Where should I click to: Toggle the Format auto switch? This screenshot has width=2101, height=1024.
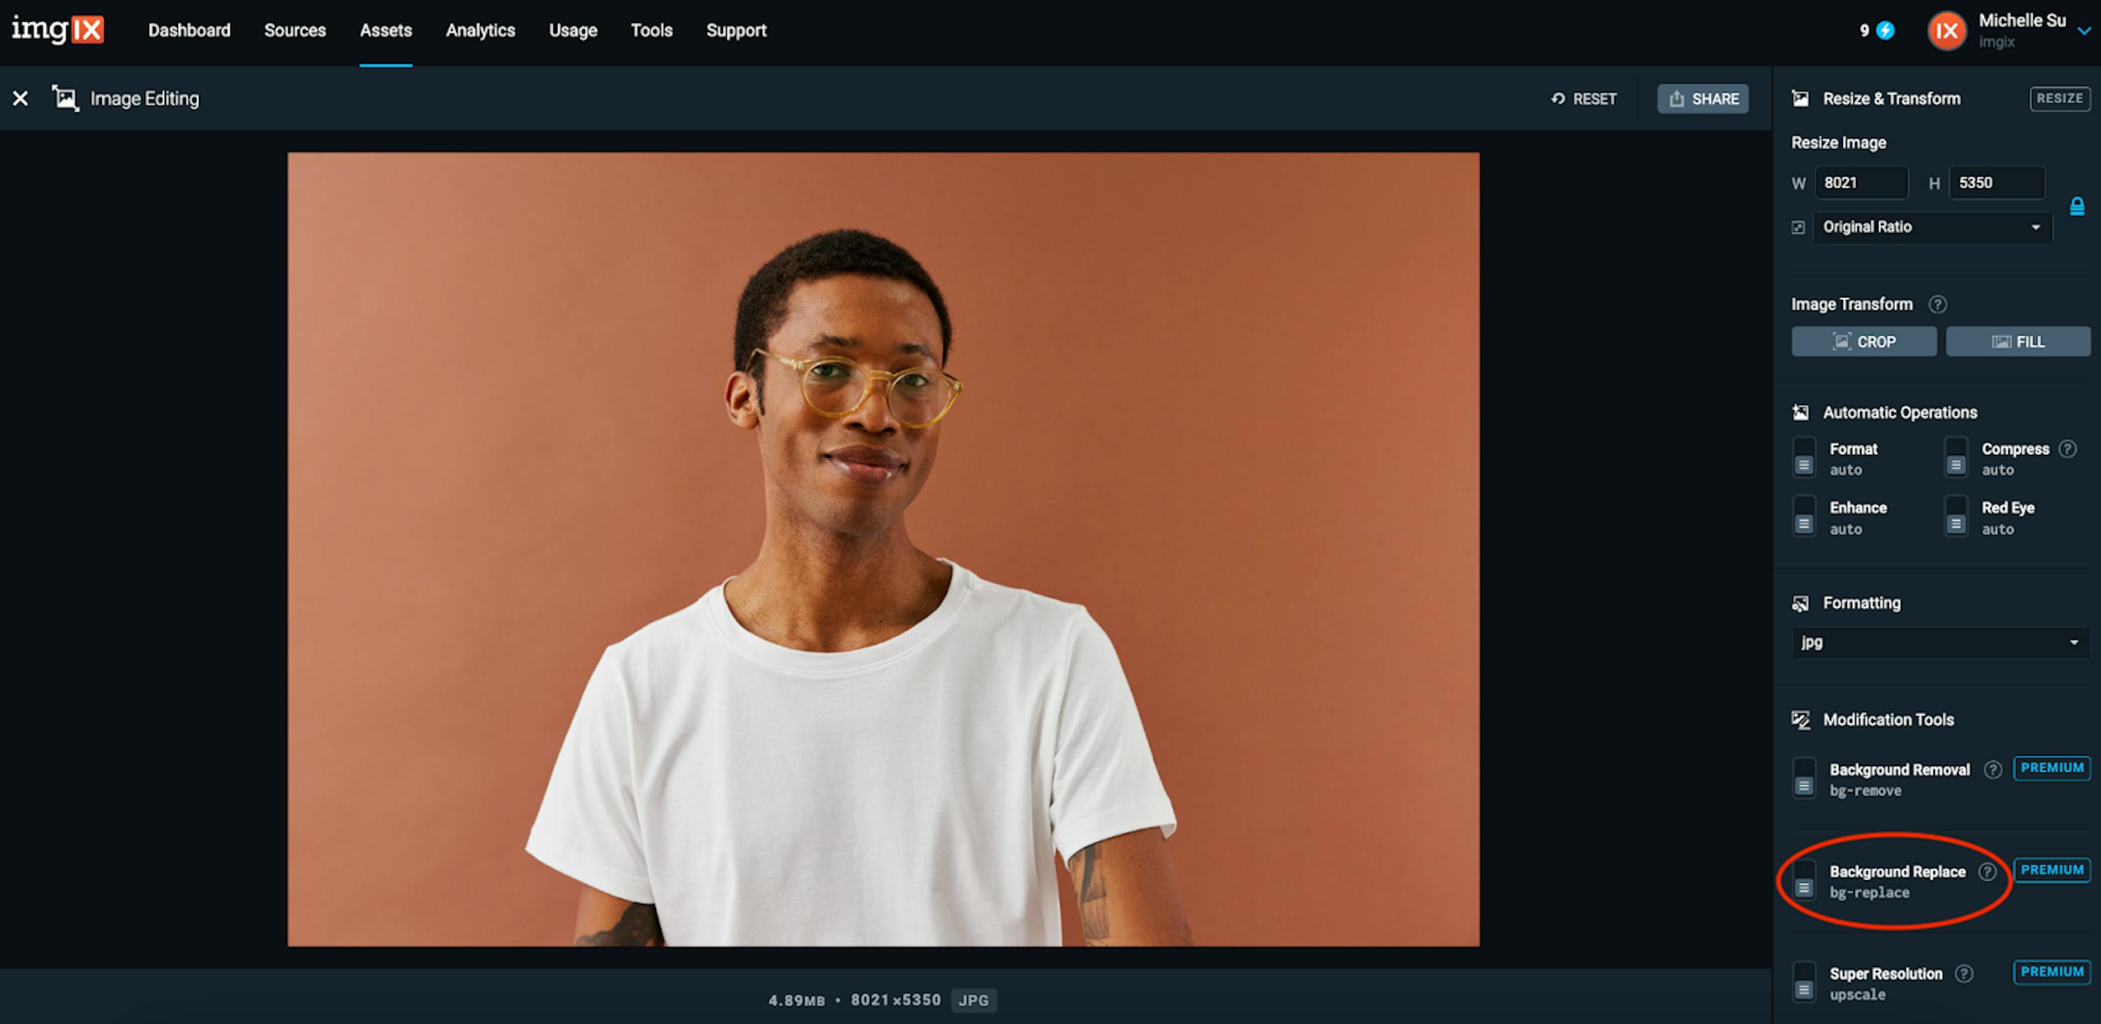click(1804, 458)
